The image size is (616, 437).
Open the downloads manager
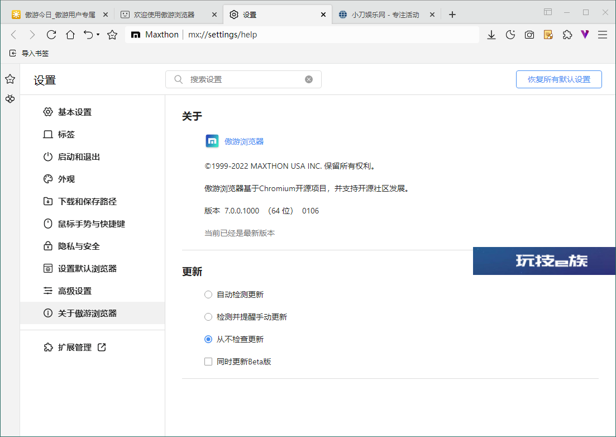click(x=491, y=35)
